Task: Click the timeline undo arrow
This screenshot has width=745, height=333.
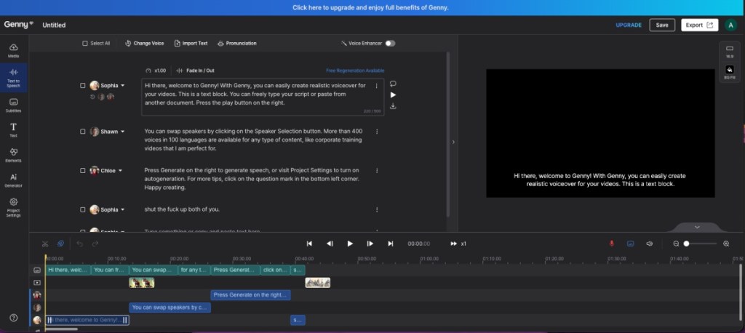Action: coord(80,244)
